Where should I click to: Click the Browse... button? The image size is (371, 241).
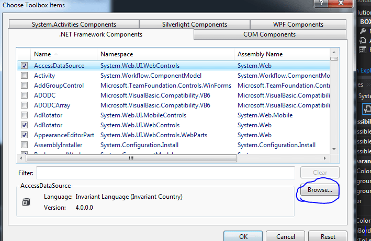click(x=320, y=190)
